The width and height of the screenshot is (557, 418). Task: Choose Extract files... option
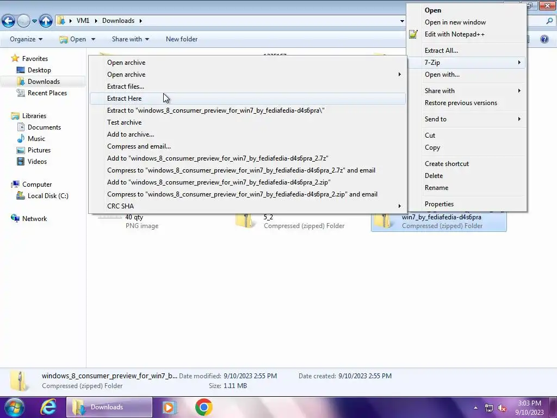247,87
